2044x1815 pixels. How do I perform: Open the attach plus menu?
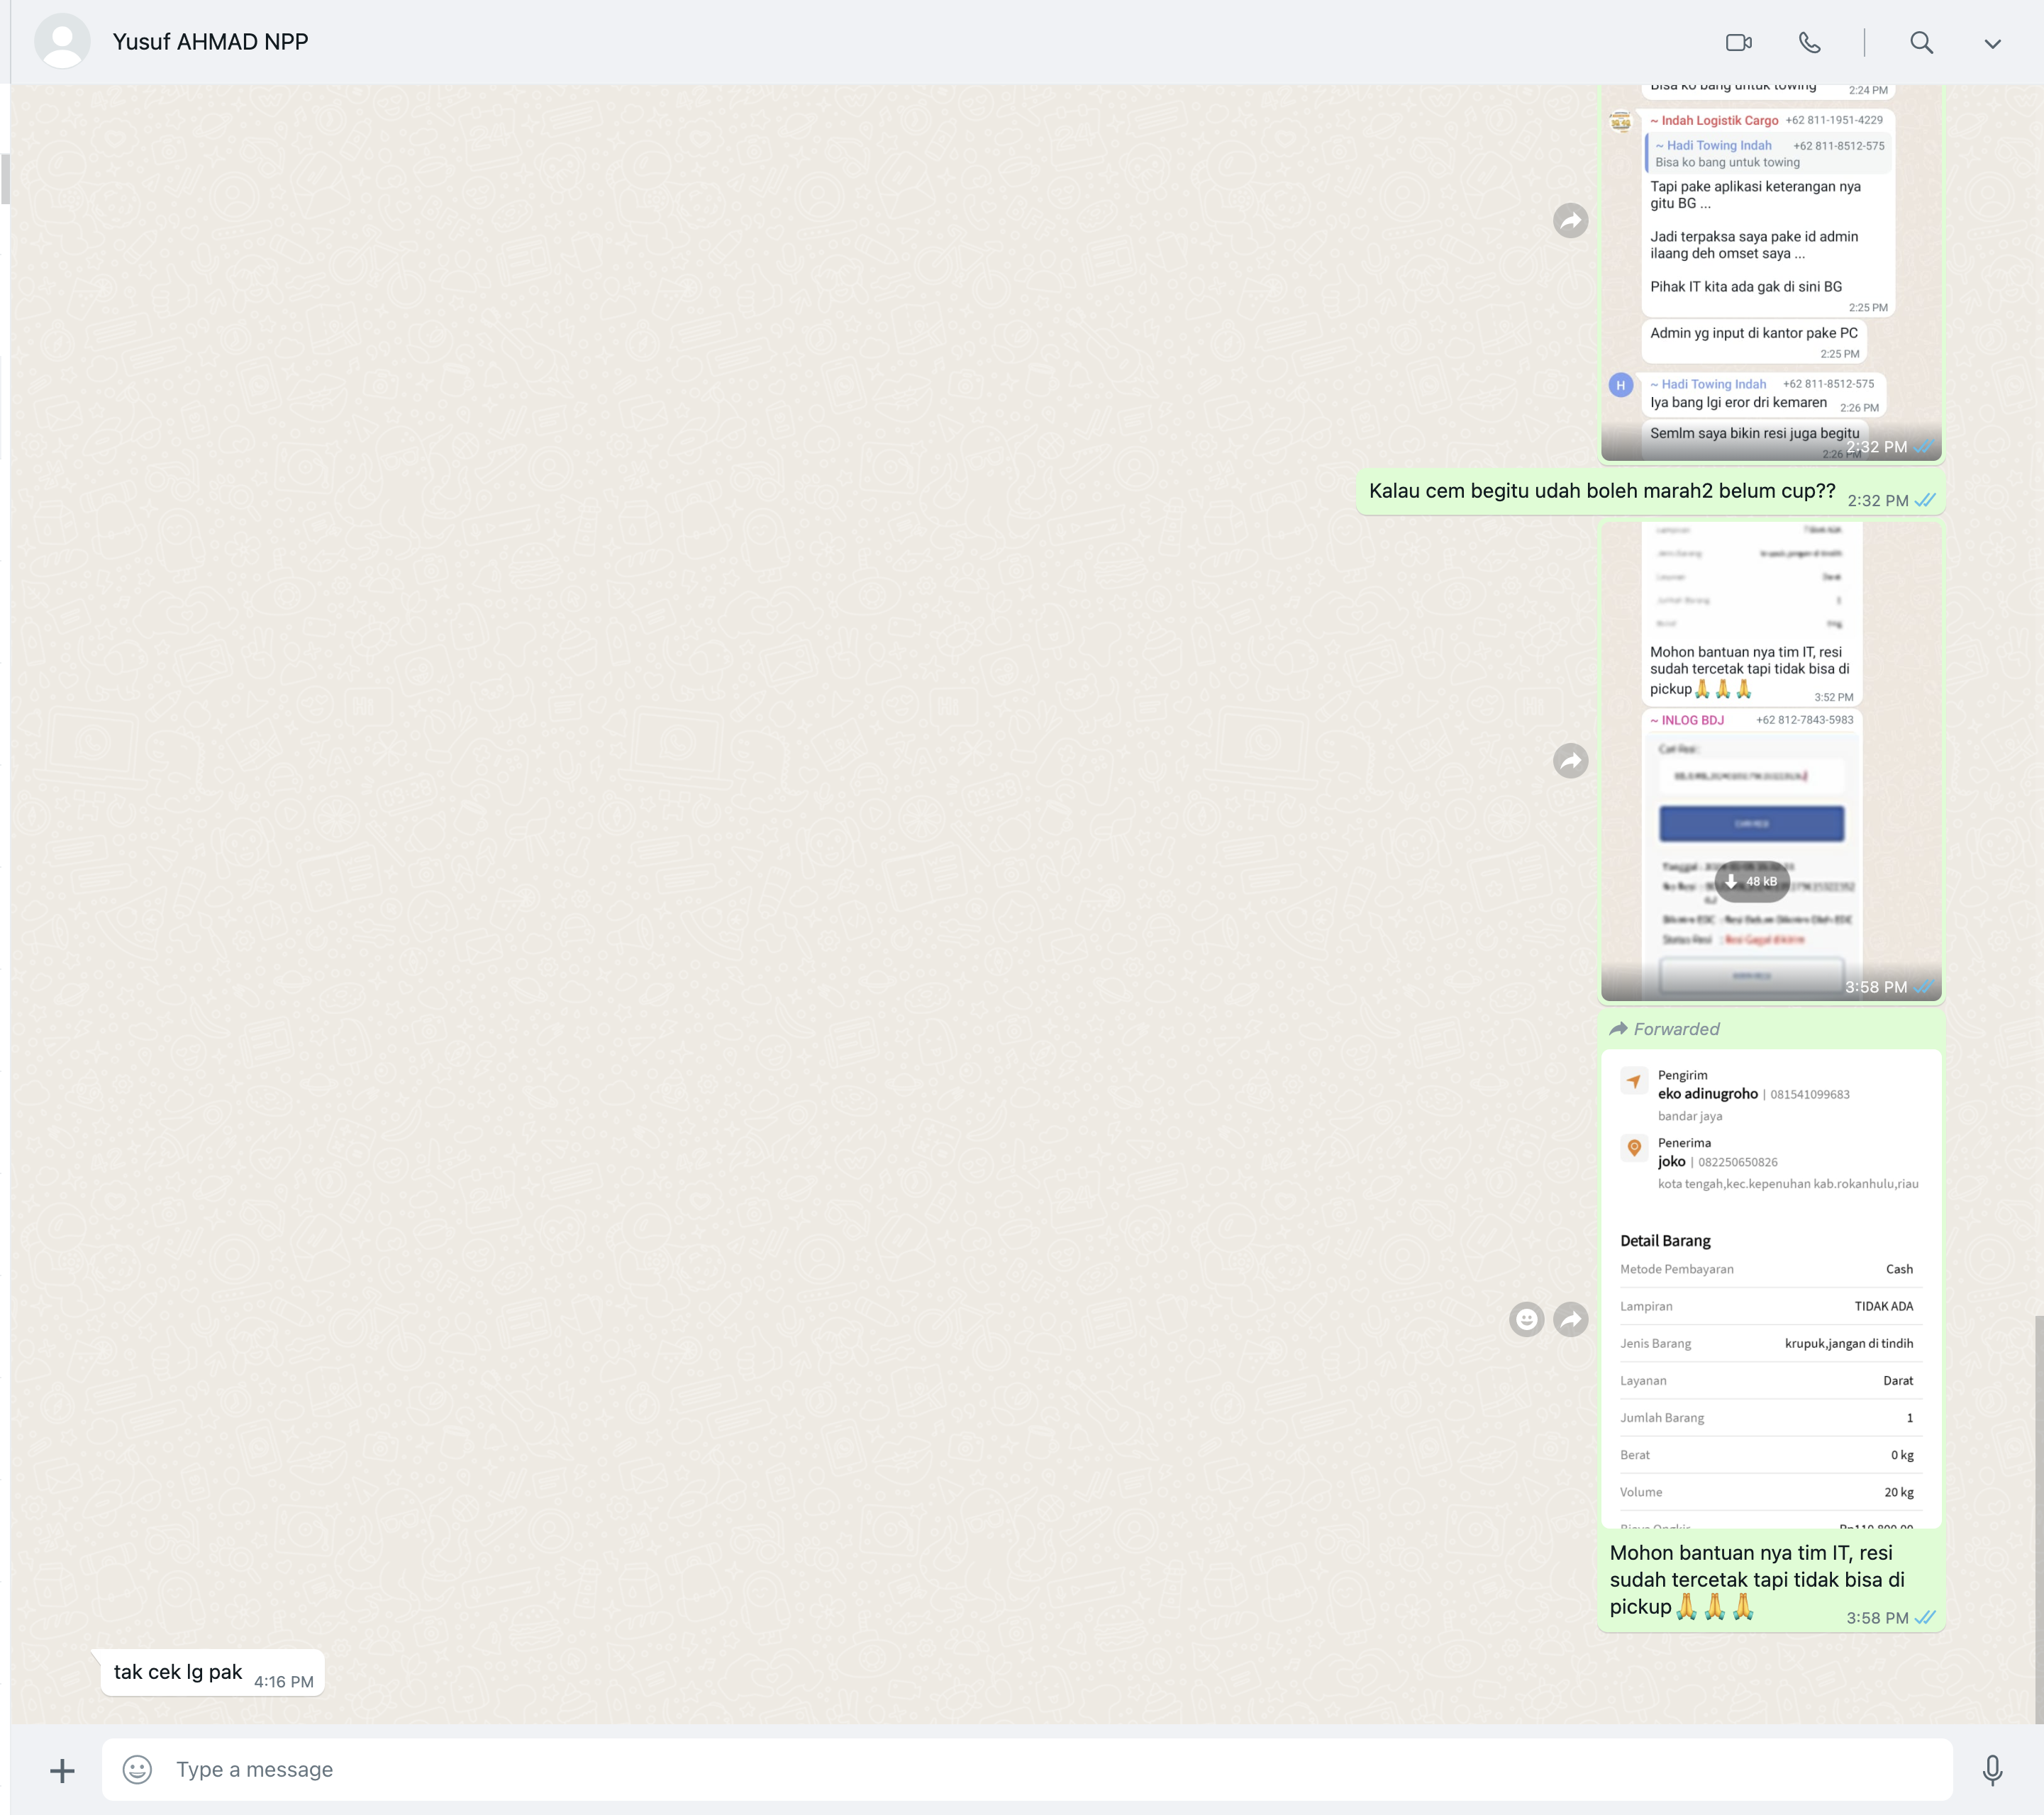[62, 1770]
